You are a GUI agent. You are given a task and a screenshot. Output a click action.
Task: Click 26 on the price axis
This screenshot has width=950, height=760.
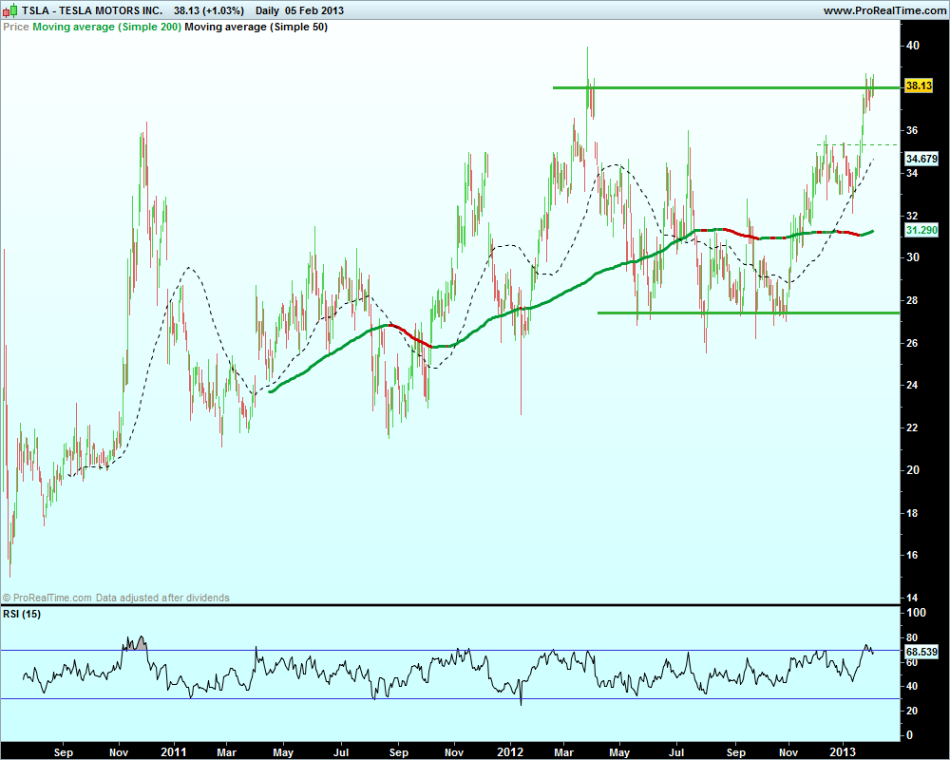click(912, 343)
